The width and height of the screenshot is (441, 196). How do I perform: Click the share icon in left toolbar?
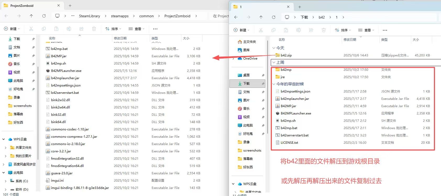(81, 29)
